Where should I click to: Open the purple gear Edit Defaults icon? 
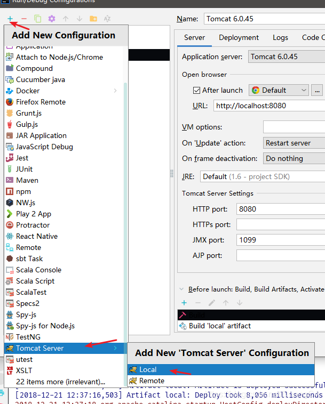52,19
